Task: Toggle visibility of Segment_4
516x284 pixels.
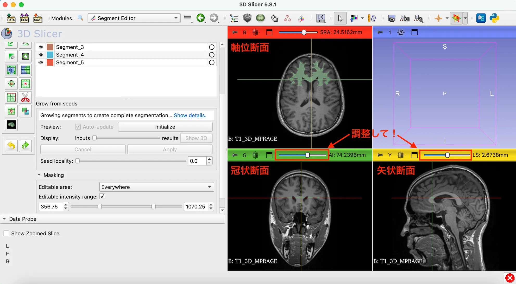Action: click(41, 55)
